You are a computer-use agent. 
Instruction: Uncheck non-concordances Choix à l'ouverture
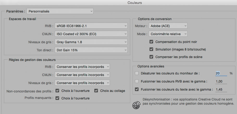pyautogui.click(x=57, y=91)
